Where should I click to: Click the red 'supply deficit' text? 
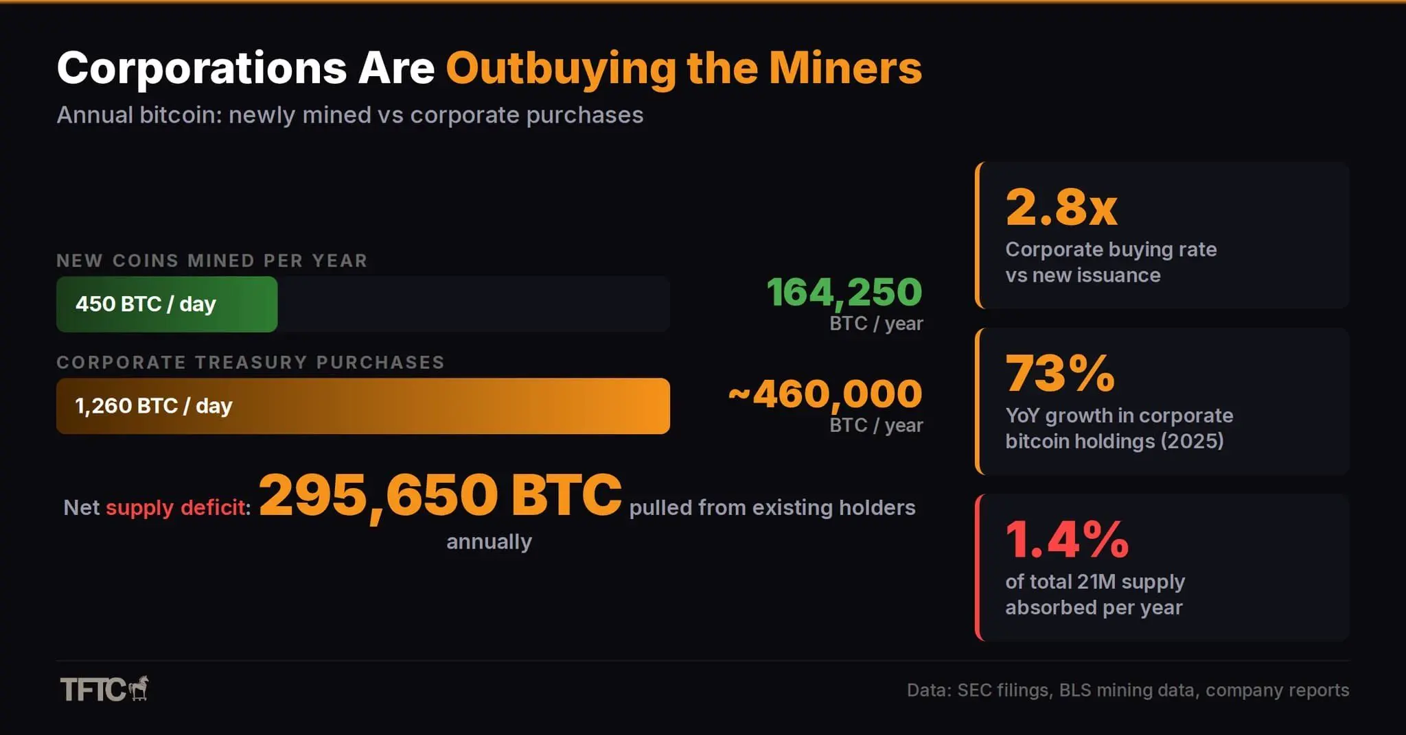point(175,508)
